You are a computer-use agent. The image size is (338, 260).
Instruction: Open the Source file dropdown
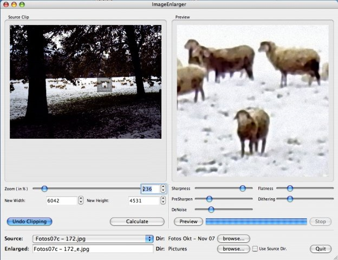tap(149, 238)
